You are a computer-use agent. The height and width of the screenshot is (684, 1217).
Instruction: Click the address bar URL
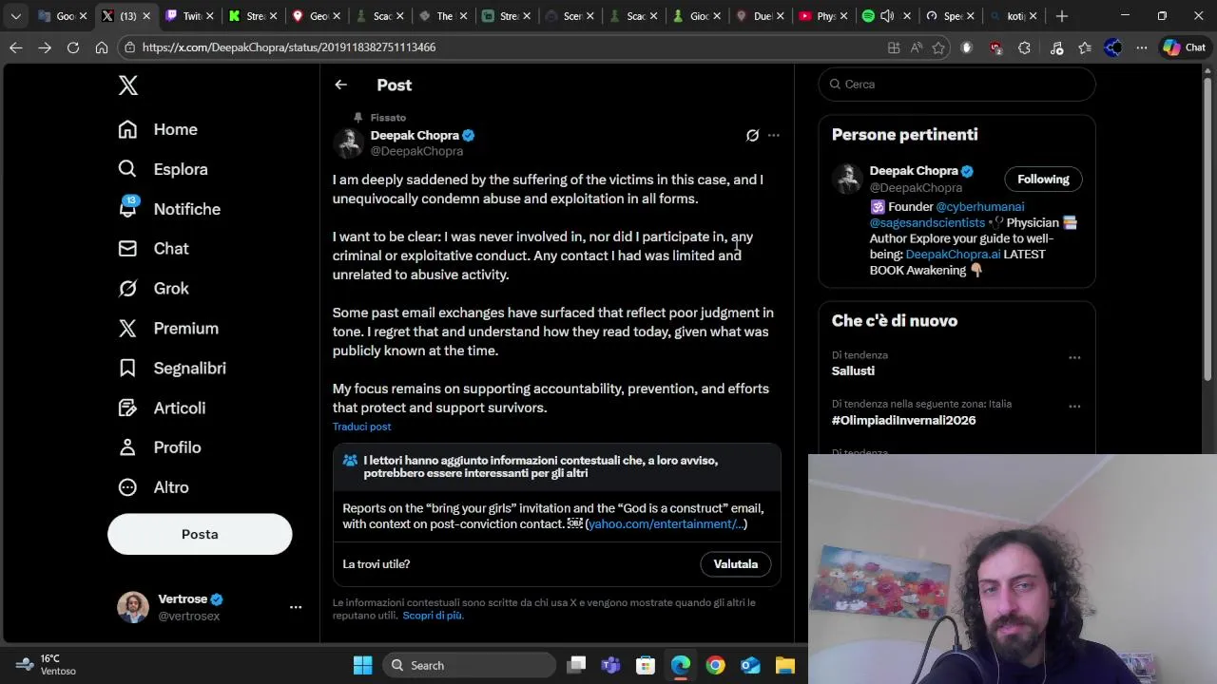point(289,47)
